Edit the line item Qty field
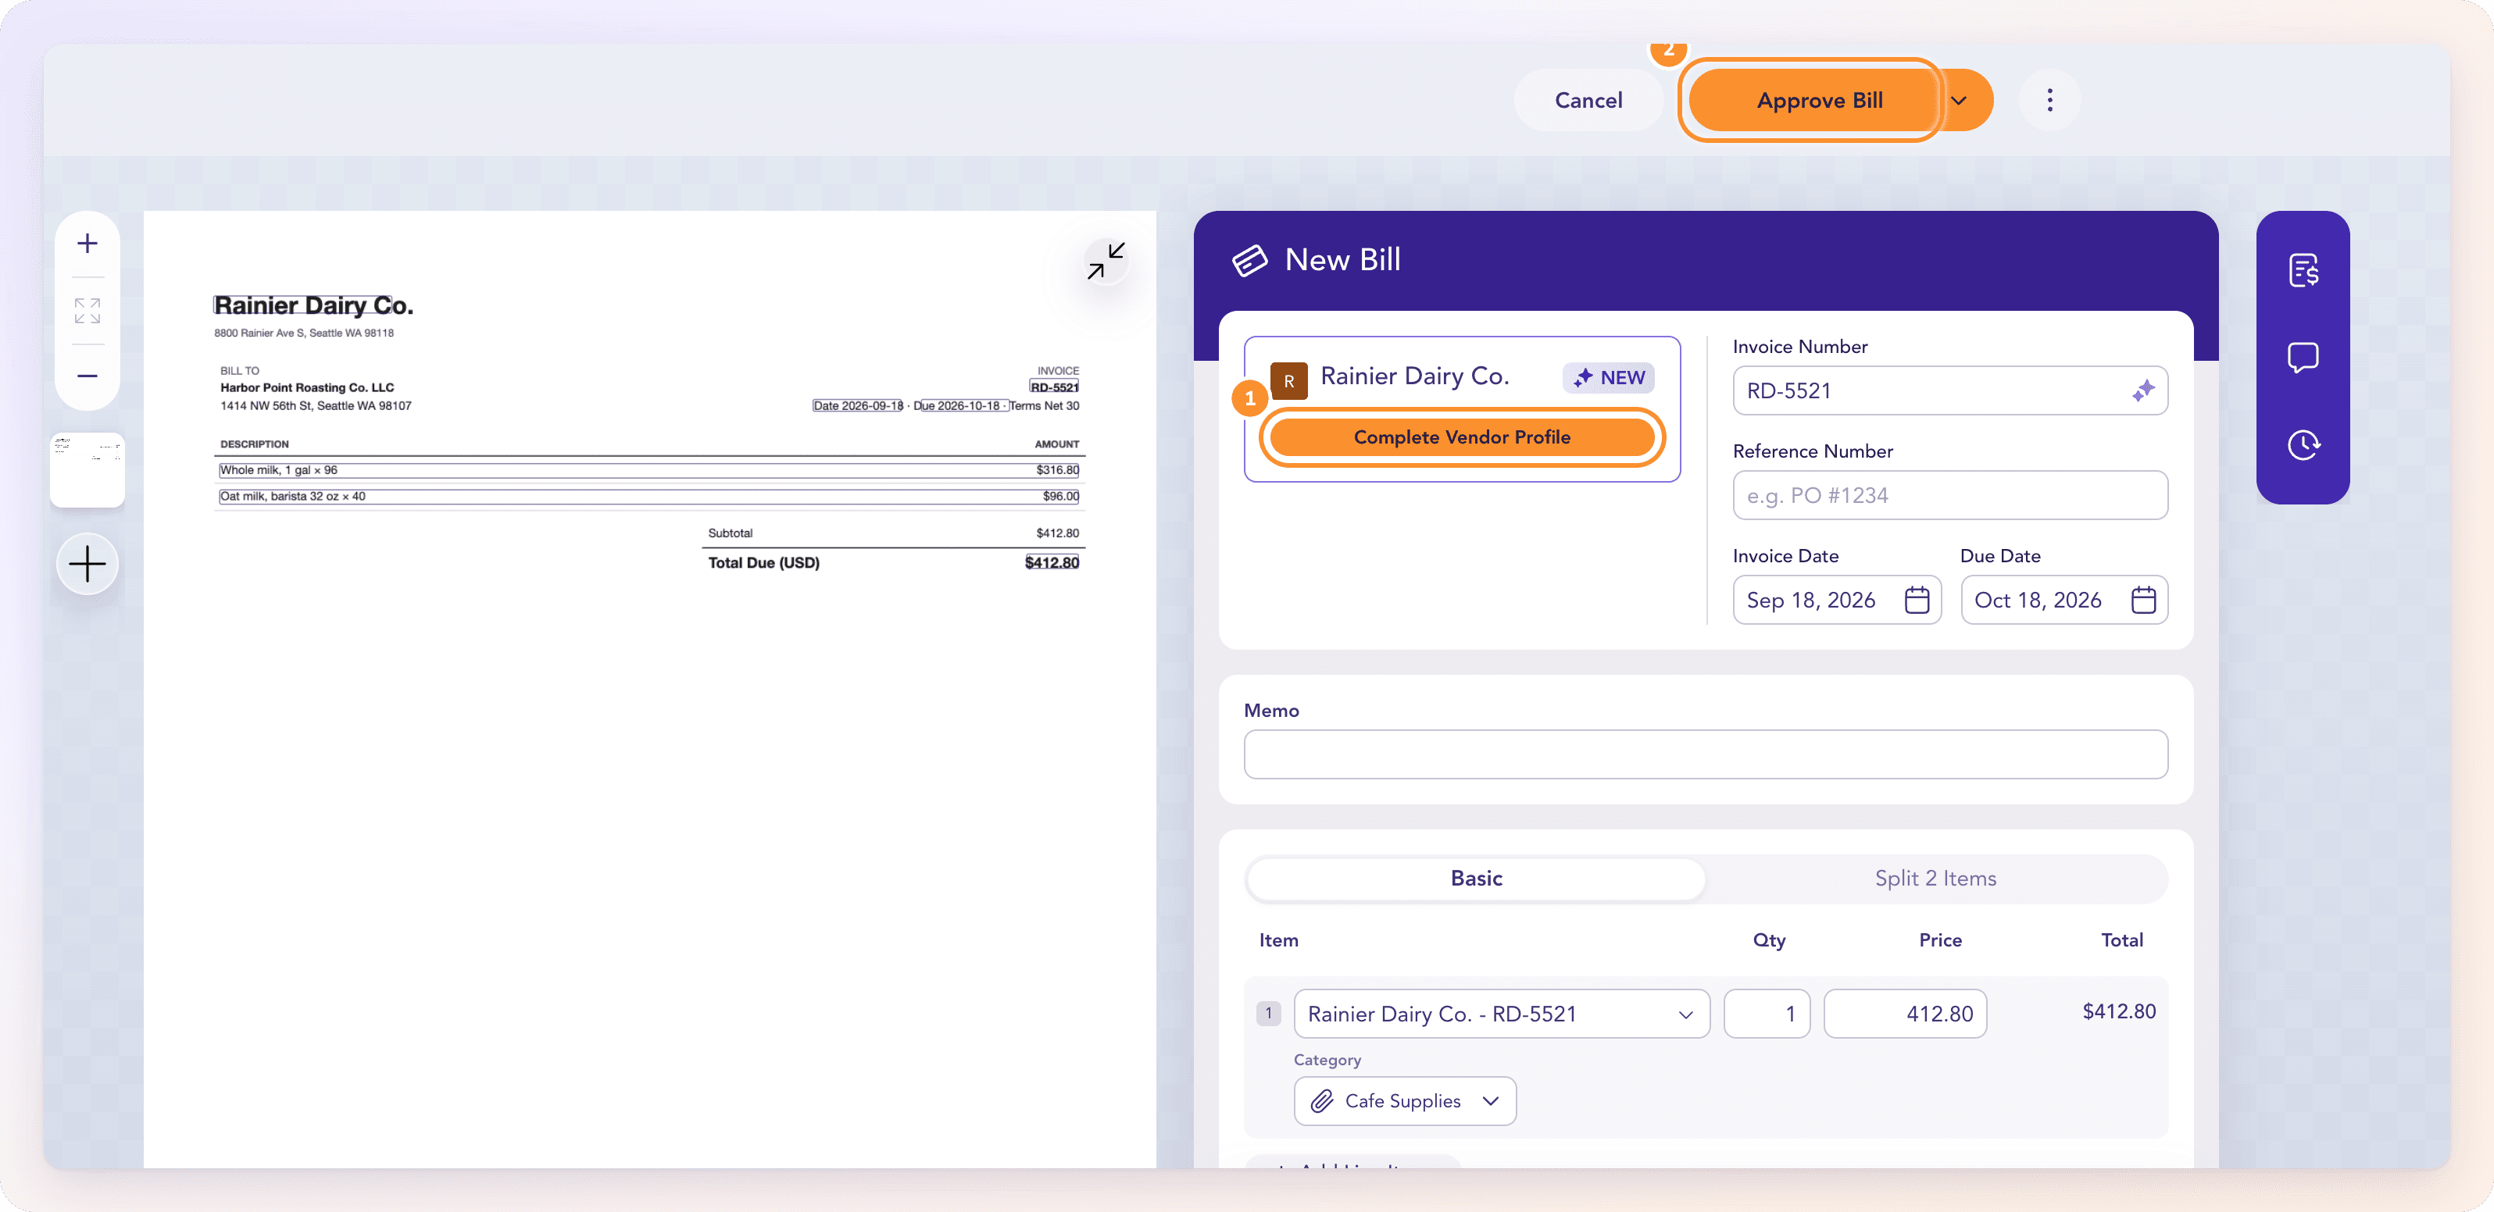The width and height of the screenshot is (2494, 1212). pyautogui.click(x=1766, y=1014)
